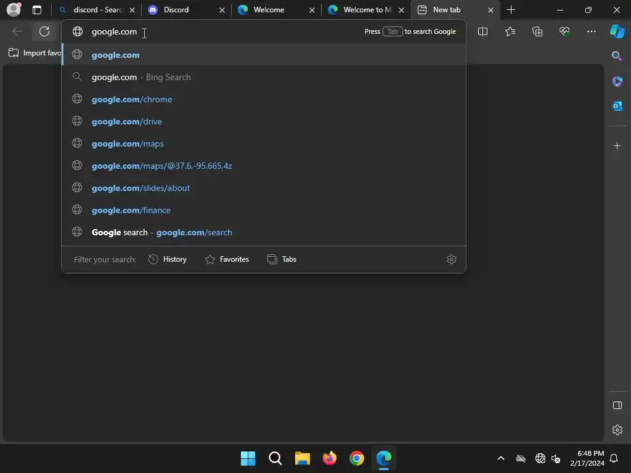Open sidebar settings gear
Image resolution: width=631 pixels, height=473 pixels.
(x=617, y=430)
